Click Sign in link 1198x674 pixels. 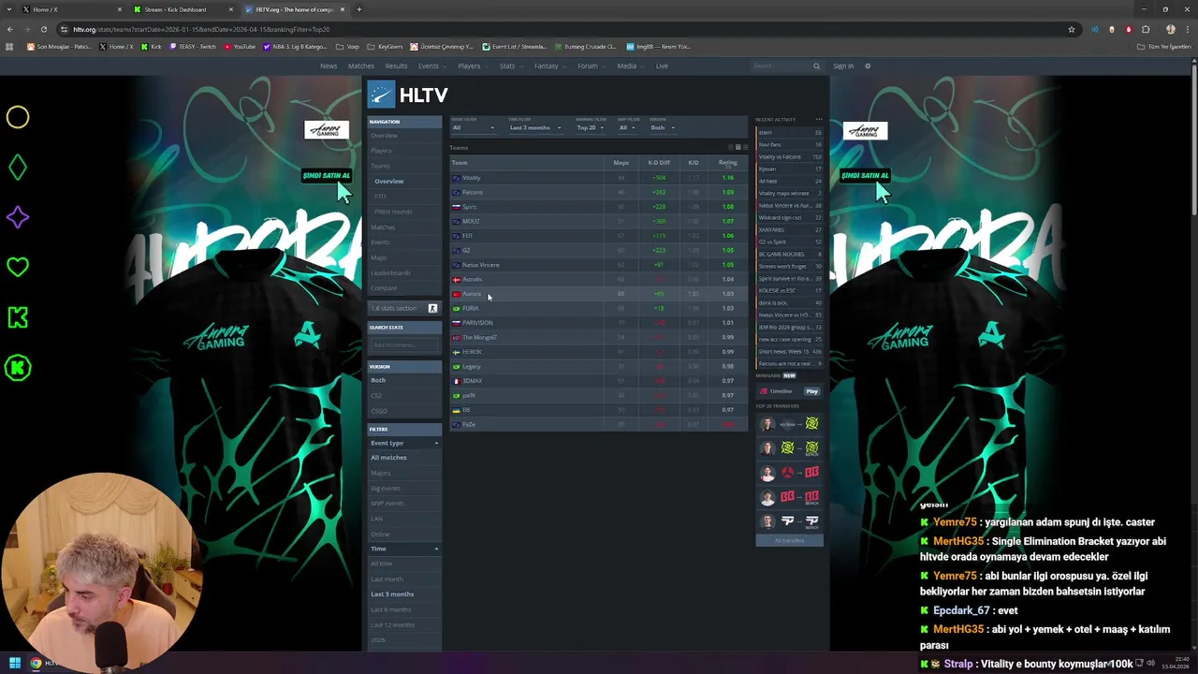(x=843, y=66)
